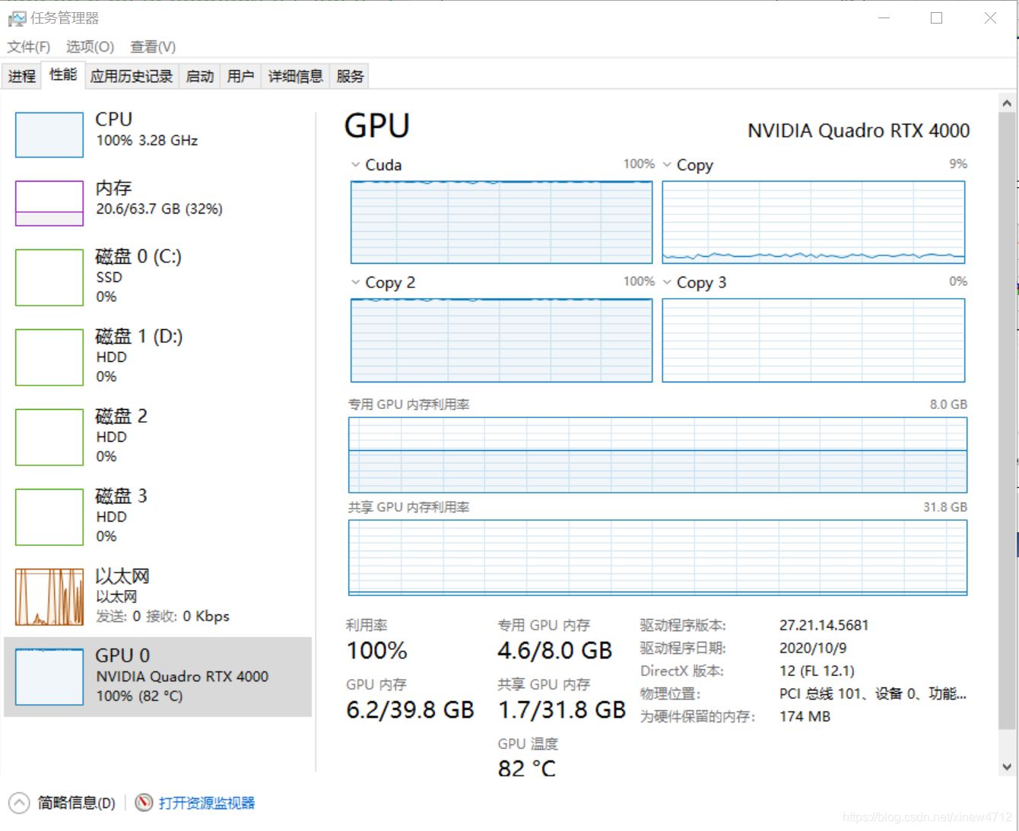1019x831 pixels.
Task: Select the 磁盘 1 (D:) thumbnail
Action: click(x=49, y=357)
